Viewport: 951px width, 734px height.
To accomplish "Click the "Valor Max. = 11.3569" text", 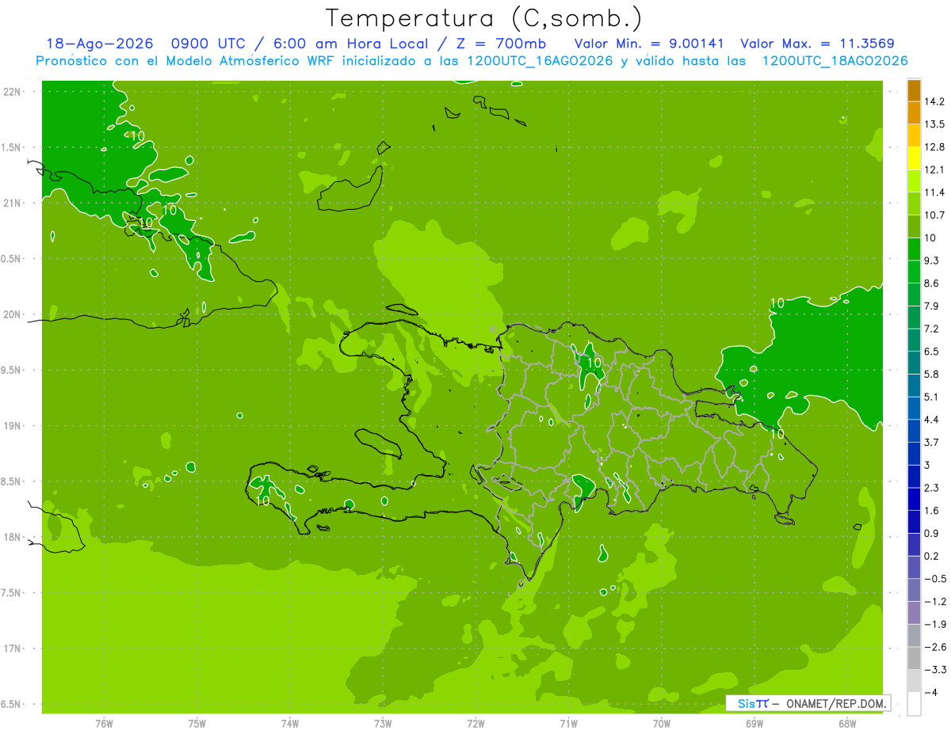I will pos(818,44).
